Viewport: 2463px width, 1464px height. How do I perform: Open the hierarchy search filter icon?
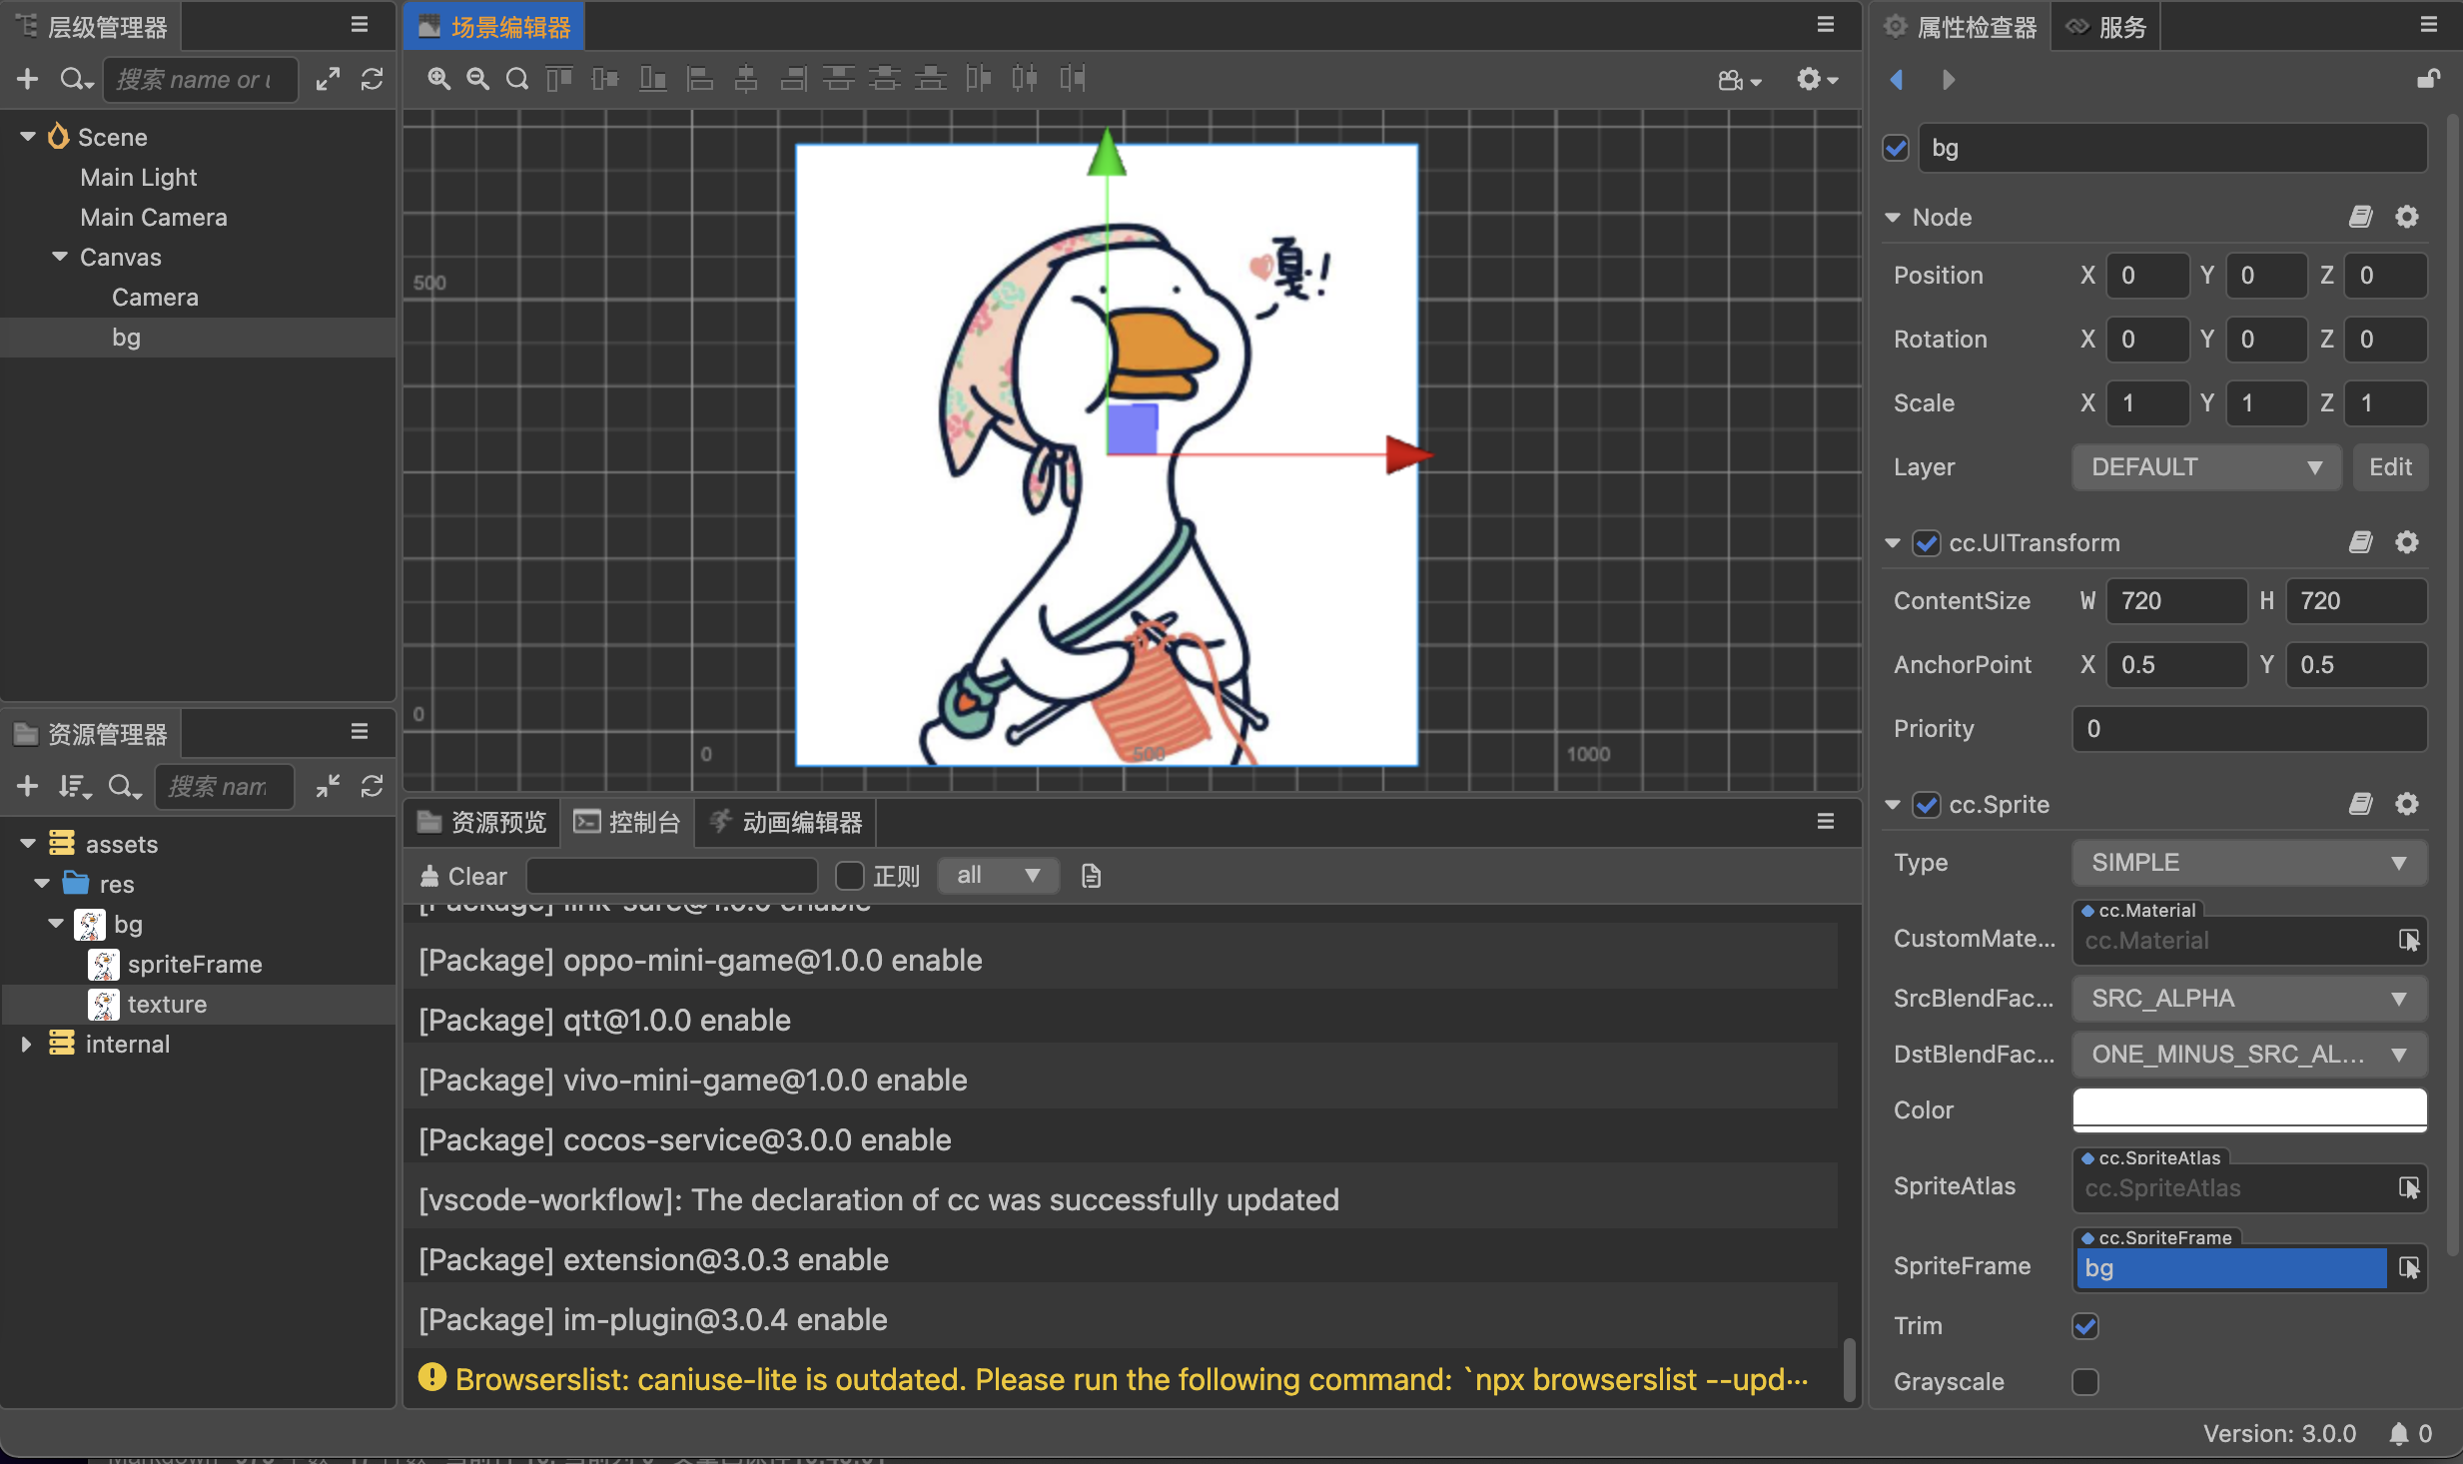coord(76,79)
